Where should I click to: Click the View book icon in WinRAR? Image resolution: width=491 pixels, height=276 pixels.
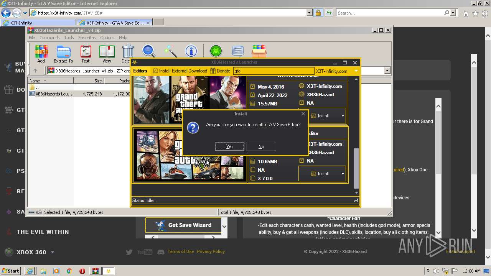pyautogui.click(x=107, y=54)
